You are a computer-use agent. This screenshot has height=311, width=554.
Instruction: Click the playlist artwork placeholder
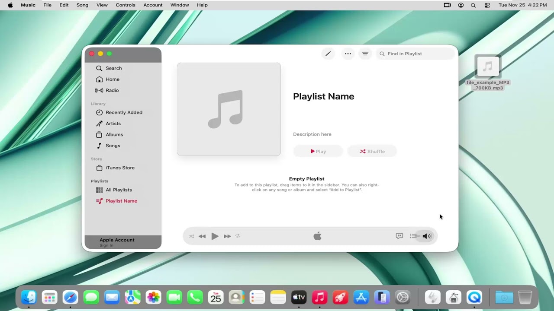point(229,109)
